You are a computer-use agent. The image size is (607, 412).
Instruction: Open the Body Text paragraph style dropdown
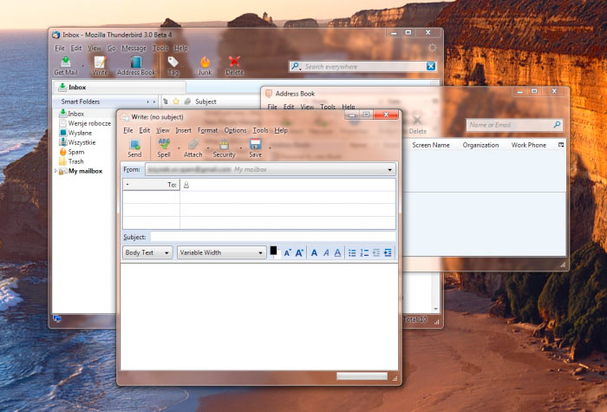tap(147, 252)
